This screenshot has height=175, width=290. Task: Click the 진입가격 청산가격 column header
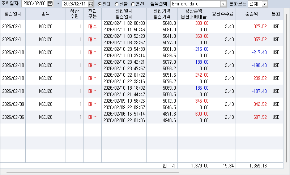162,14
